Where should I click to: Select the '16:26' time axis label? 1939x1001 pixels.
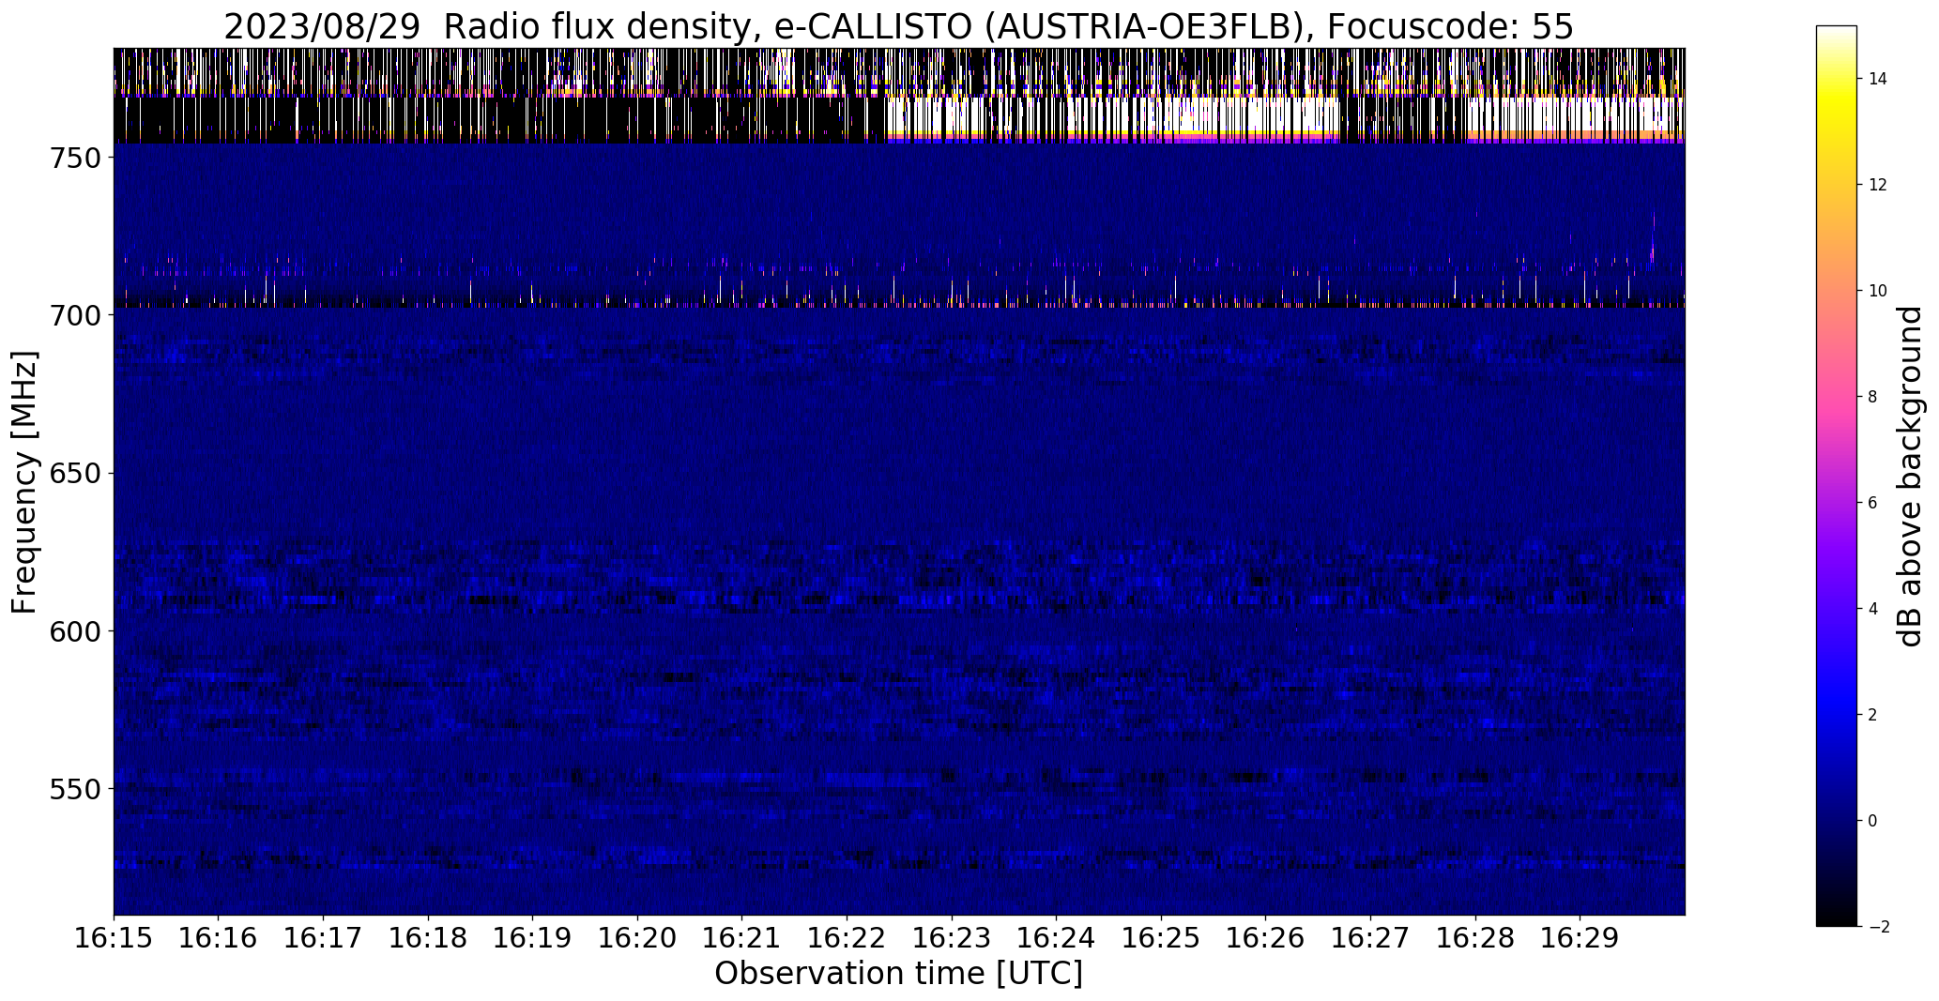(1265, 938)
